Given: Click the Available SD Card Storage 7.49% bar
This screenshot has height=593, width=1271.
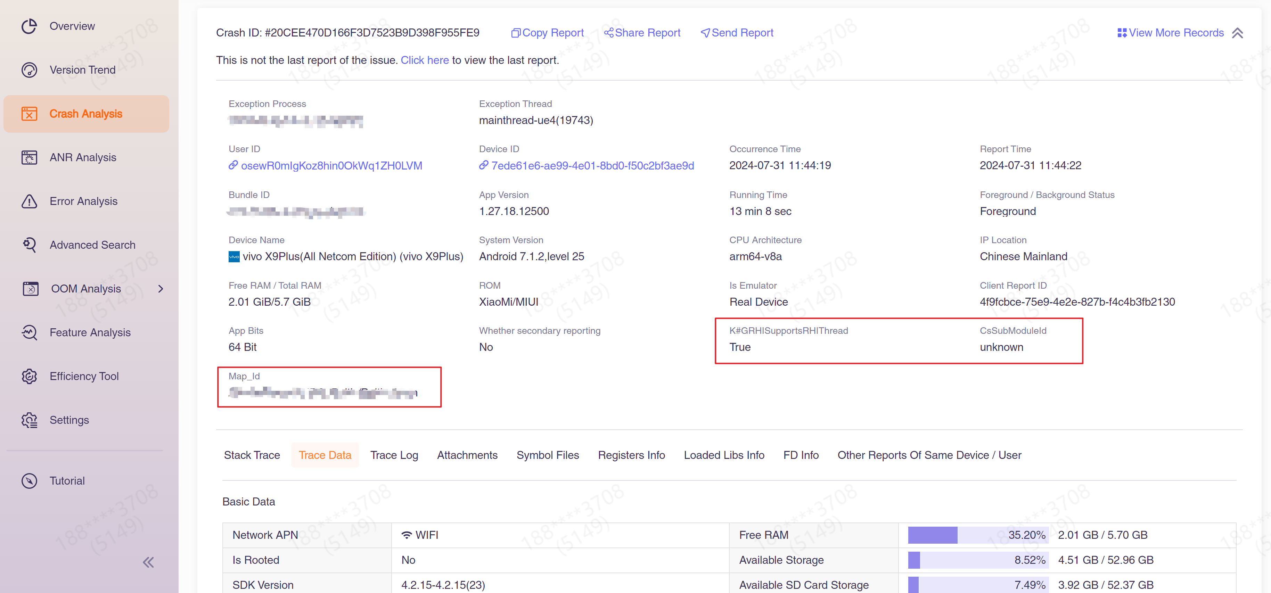Looking at the screenshot, I should (x=978, y=585).
